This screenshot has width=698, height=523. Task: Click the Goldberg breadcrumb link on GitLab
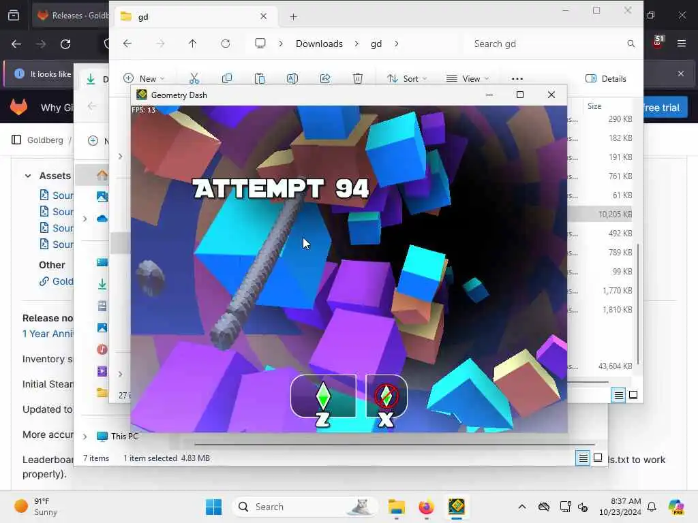pos(45,140)
